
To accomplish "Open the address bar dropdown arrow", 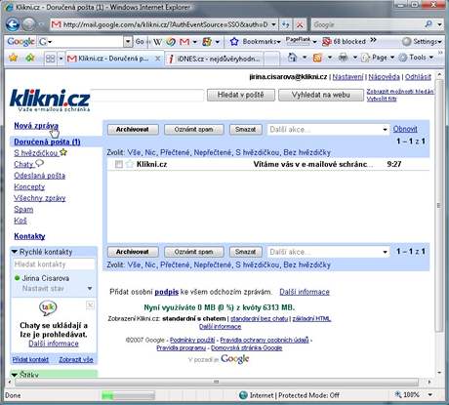I will click(x=273, y=24).
